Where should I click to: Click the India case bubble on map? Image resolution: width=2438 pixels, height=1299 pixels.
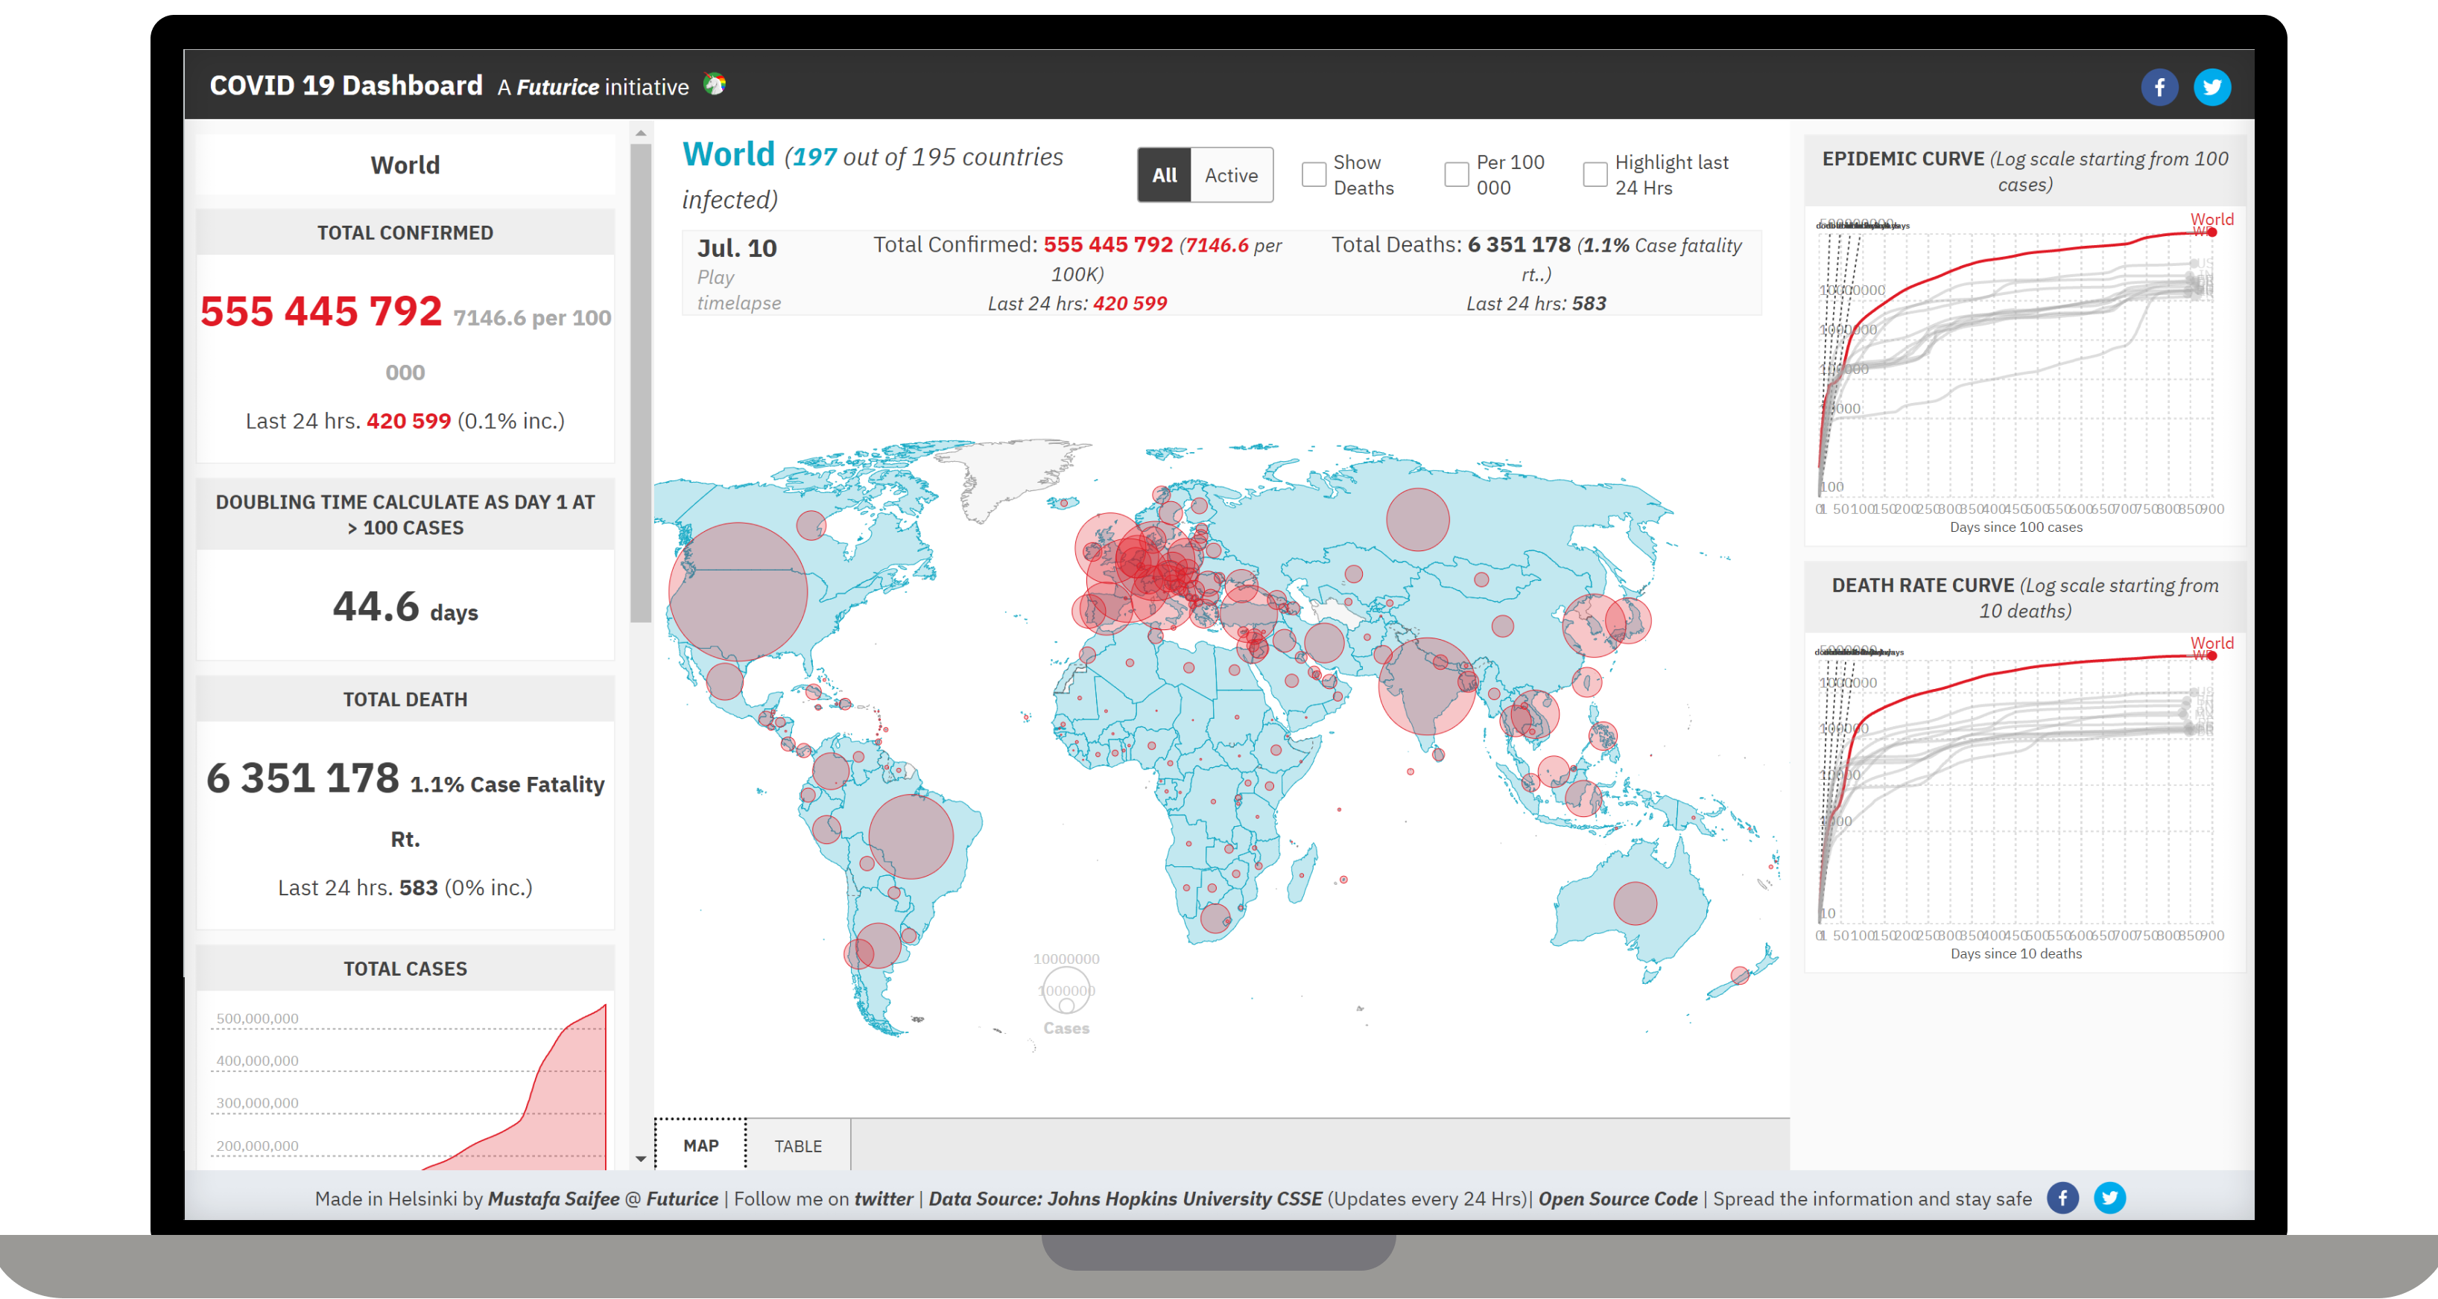(1426, 686)
